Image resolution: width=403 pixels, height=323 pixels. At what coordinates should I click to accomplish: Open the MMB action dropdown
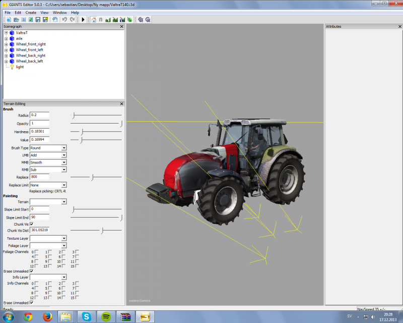[64, 163]
